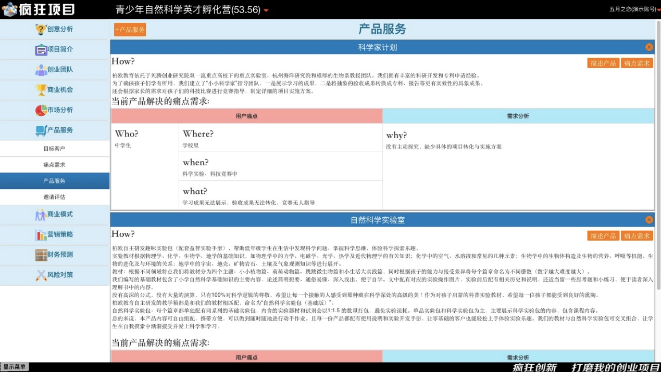Click the 中学生 Who cell text

point(123,145)
